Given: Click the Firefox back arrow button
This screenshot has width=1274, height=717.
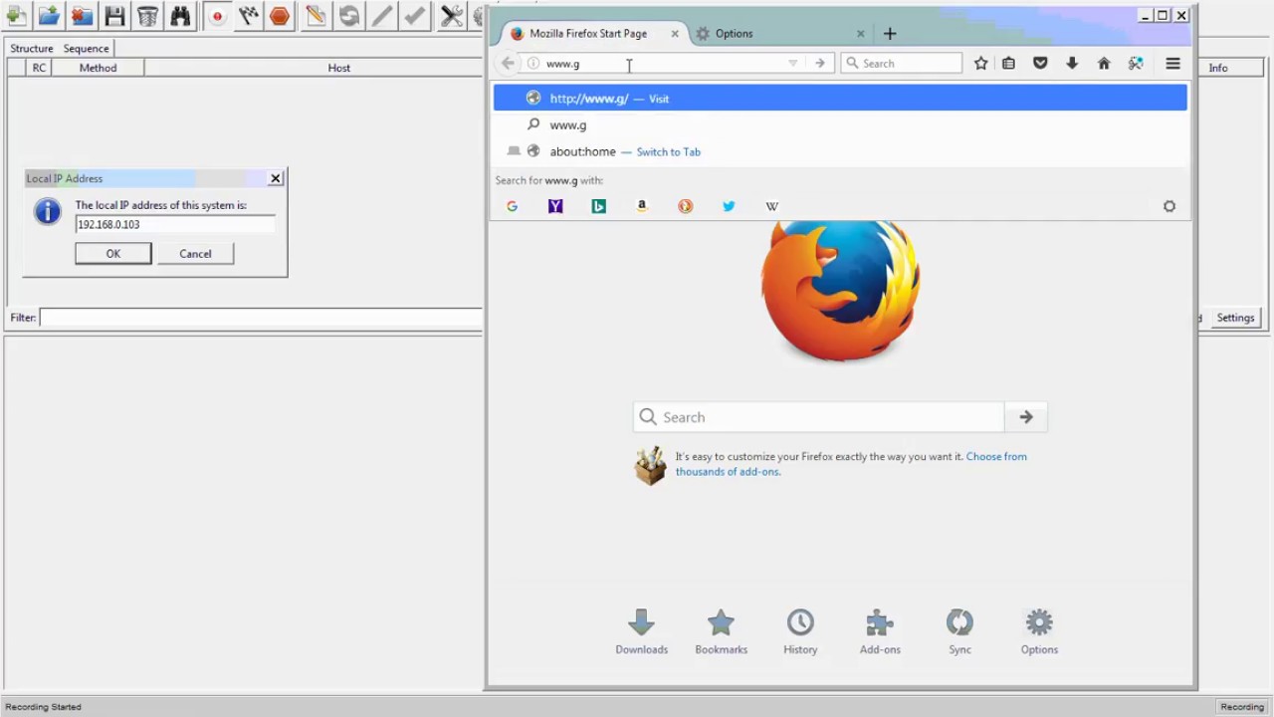Looking at the screenshot, I should tap(508, 63).
